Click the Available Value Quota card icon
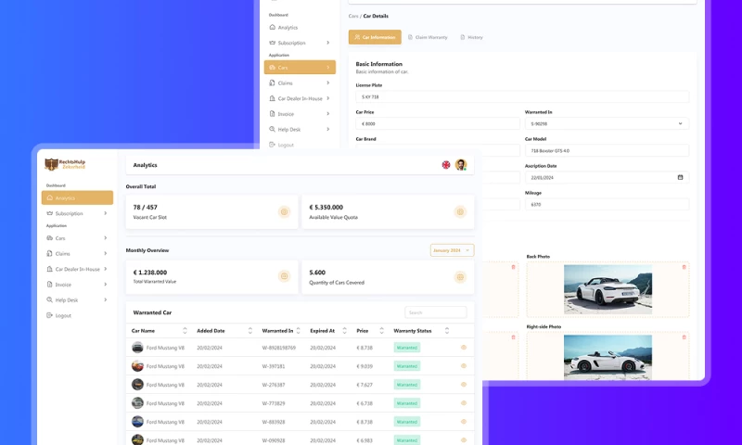The width and height of the screenshot is (742, 445). coord(460,212)
